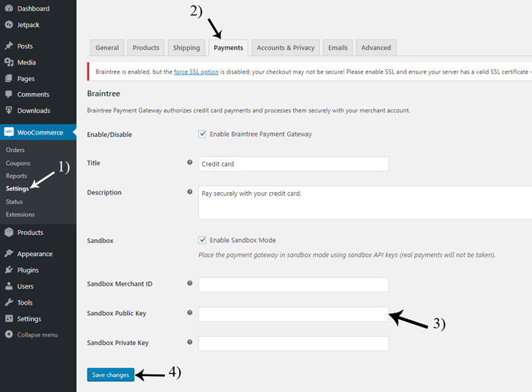This screenshot has height=392, width=532.
Task: Open the Appearance menu label
Action: coord(35,254)
